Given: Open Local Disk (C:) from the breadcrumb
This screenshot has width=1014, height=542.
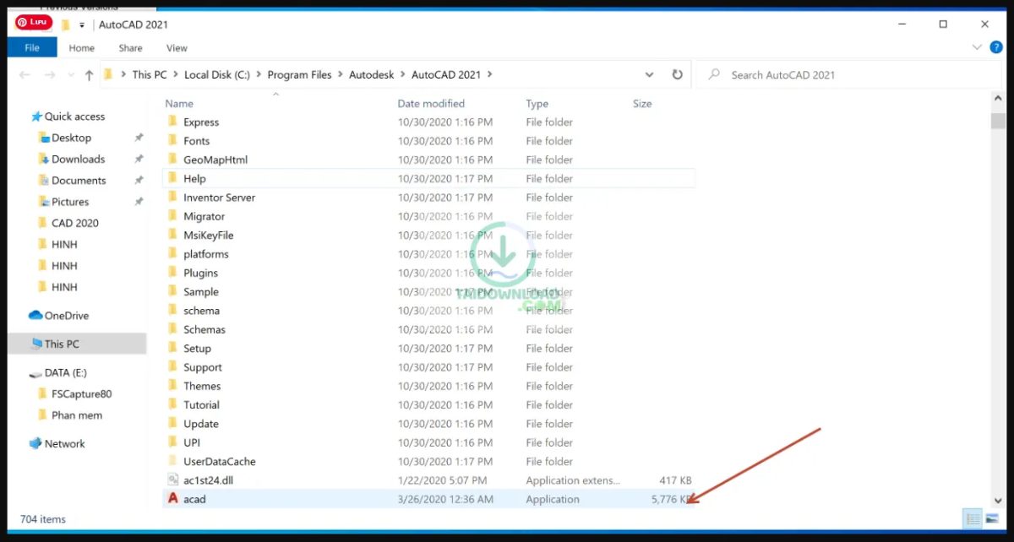Looking at the screenshot, I should [217, 74].
